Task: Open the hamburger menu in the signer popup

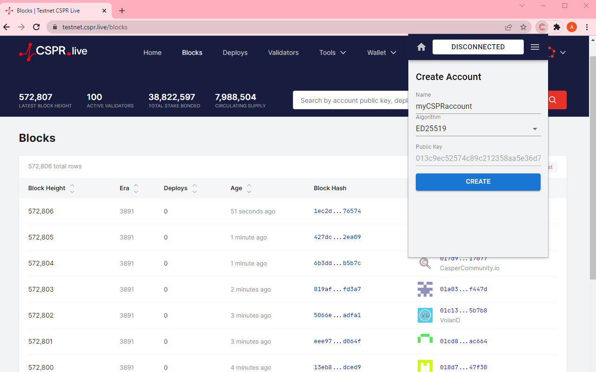Action: [535, 47]
